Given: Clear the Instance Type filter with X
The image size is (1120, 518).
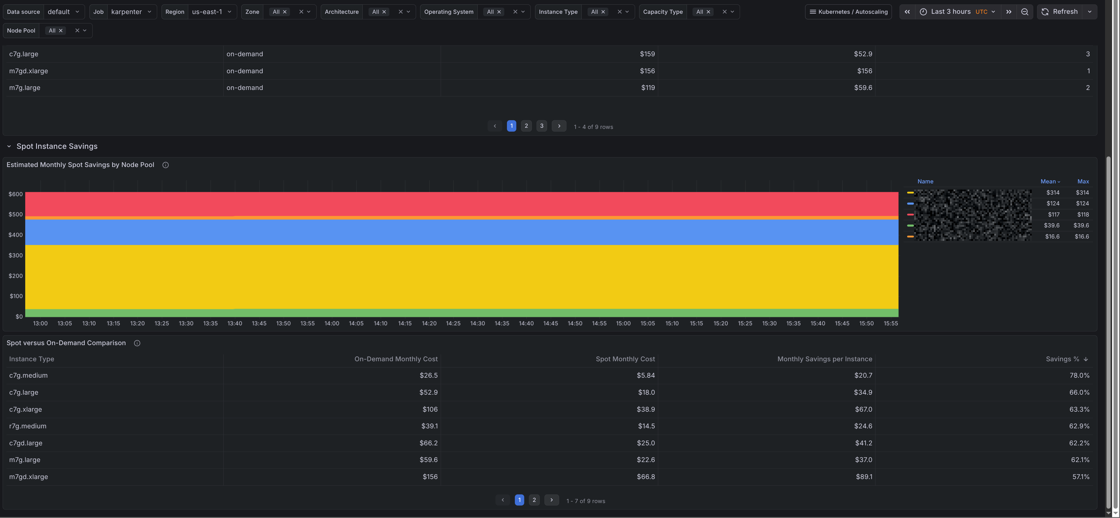Looking at the screenshot, I should 619,12.
